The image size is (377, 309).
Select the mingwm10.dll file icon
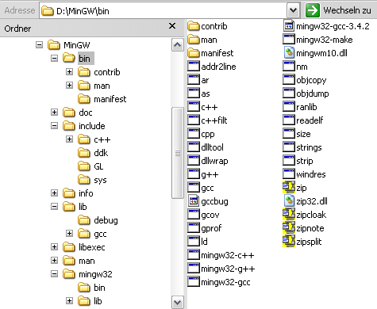289,53
